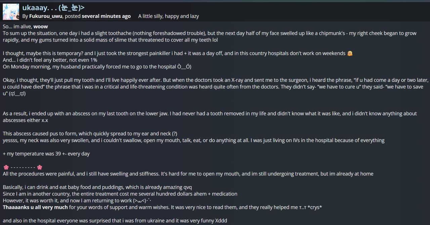This screenshot has width=430, height=225.
Task: Click the "x.x" emoticon after "abscesses either"
Action: pos(44,120)
